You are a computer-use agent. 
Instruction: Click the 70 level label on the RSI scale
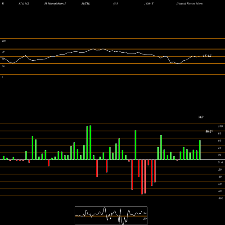point(3,52)
